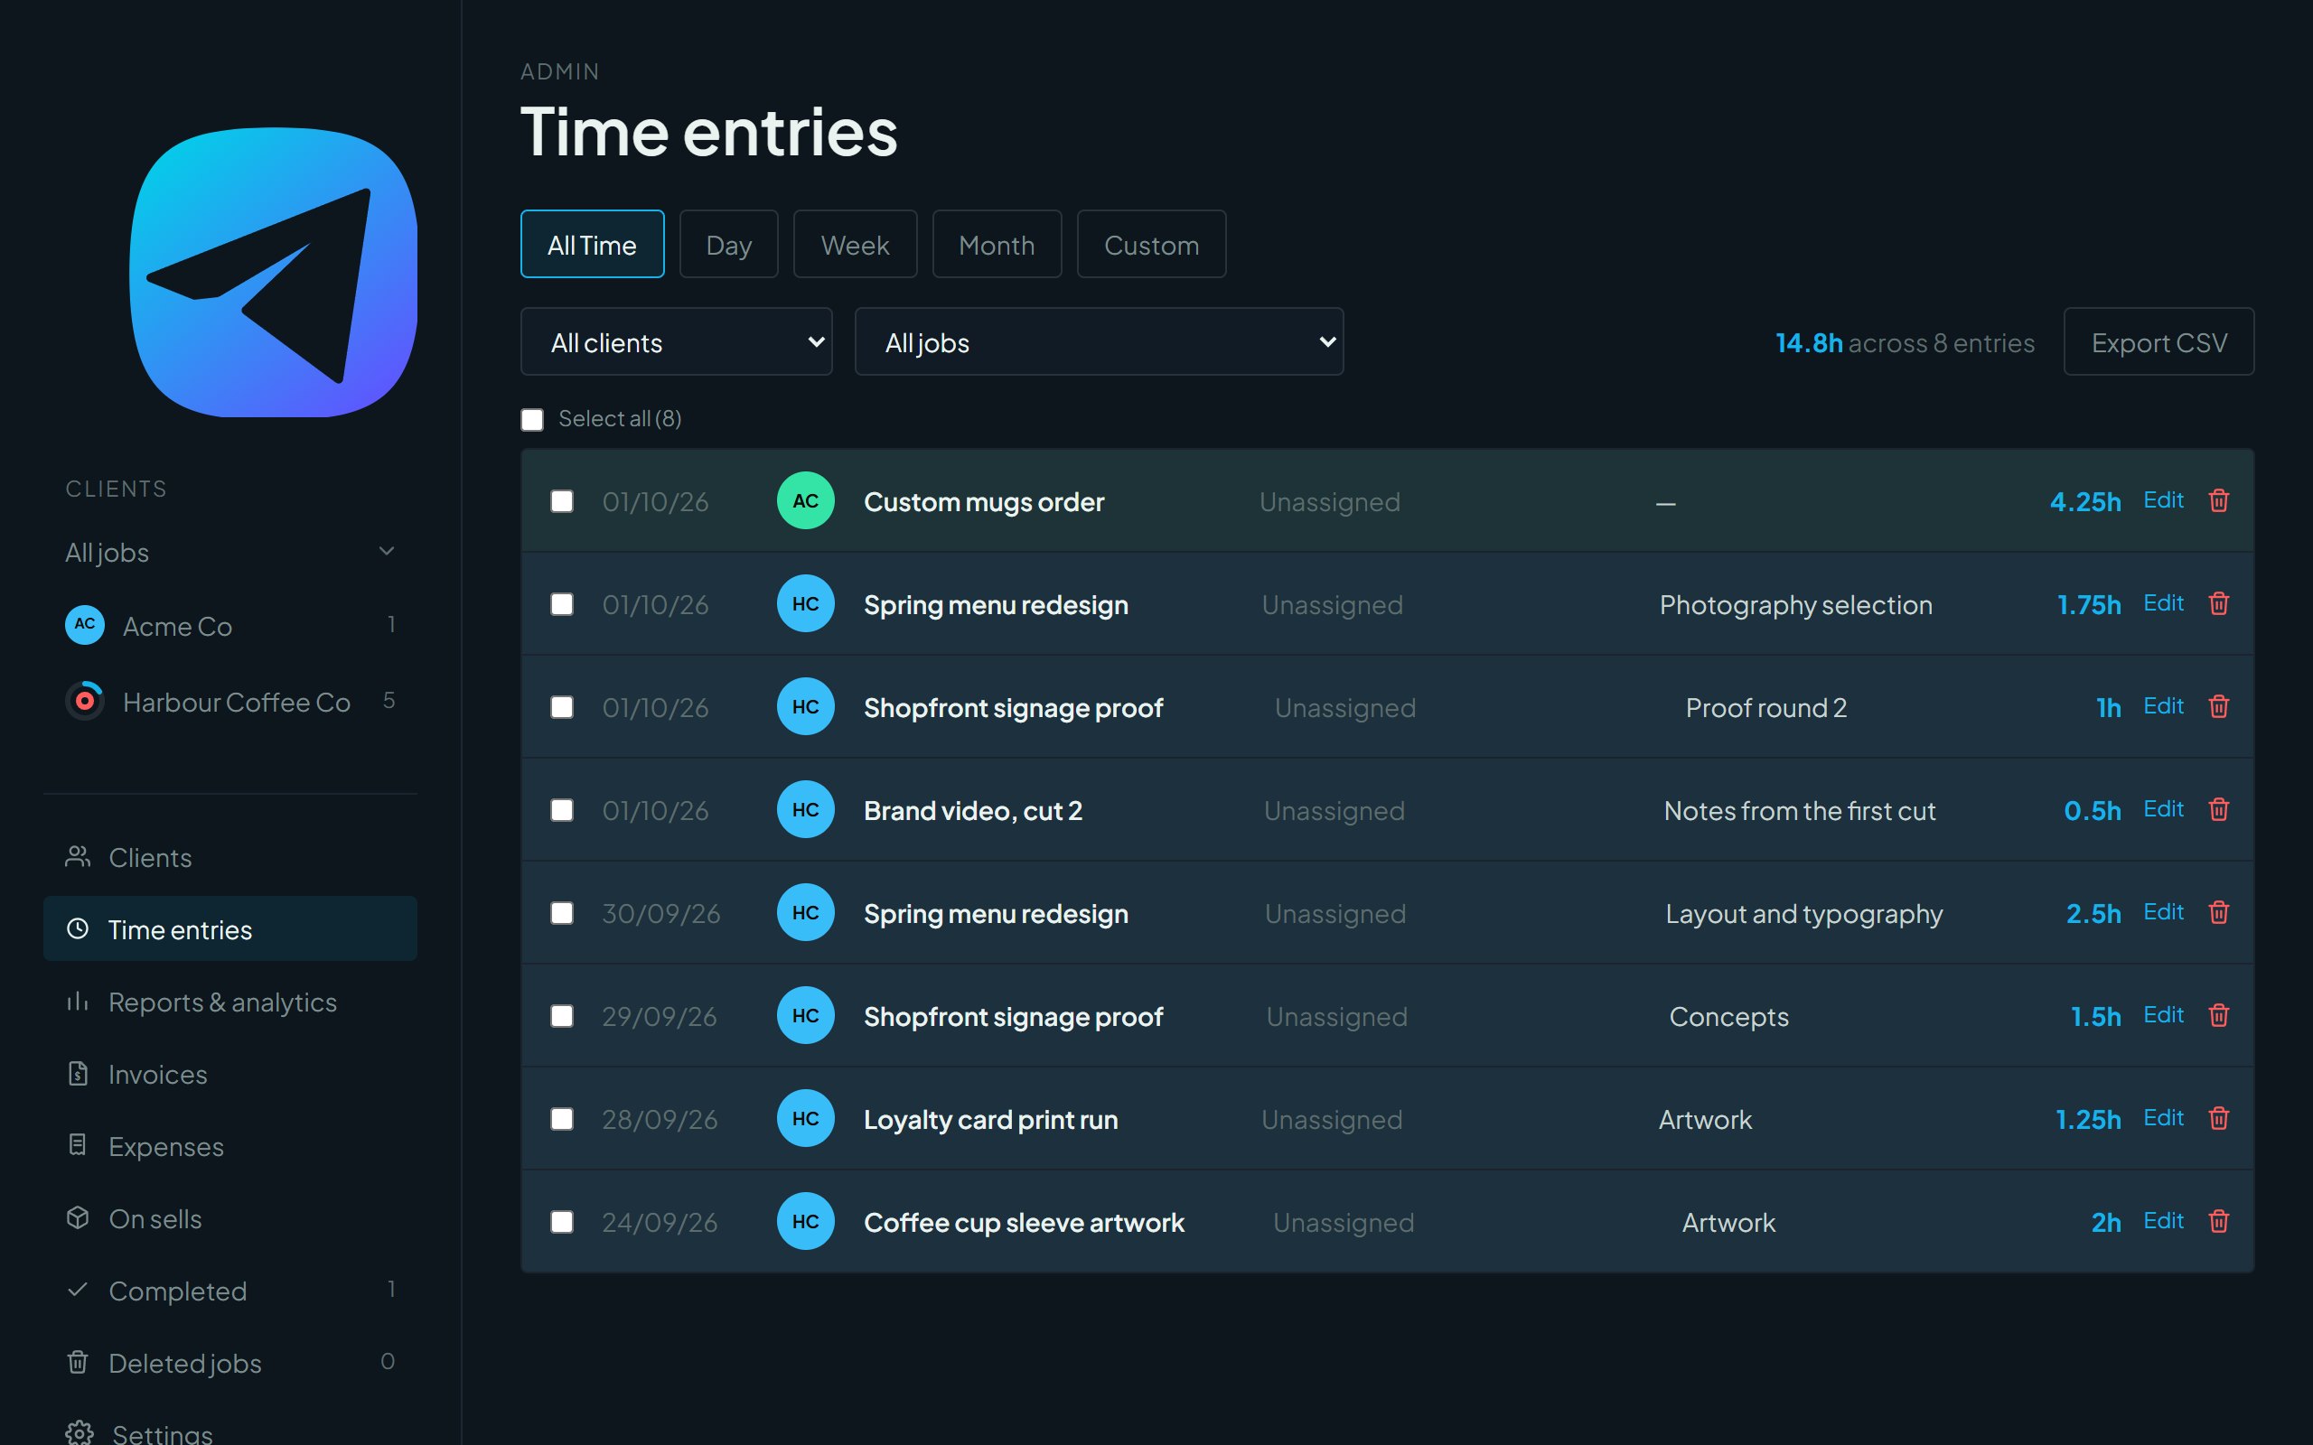Delete the Coffee cup sleeve artwork entry

(2218, 1221)
